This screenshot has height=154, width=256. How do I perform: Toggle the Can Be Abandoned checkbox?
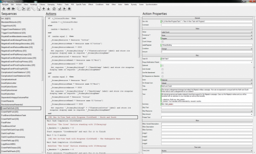coord(162,73)
